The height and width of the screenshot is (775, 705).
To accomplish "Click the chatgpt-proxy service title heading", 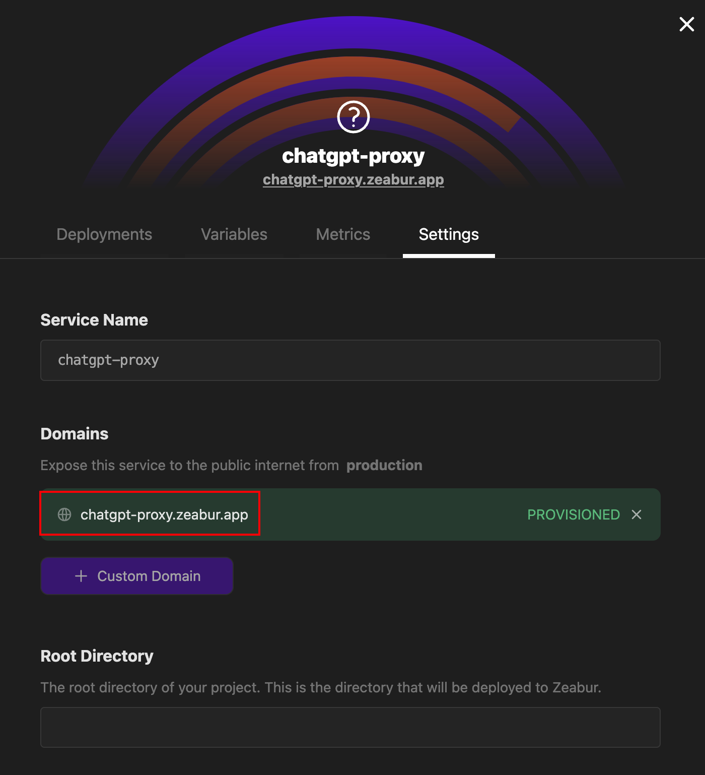I will coord(354,156).
